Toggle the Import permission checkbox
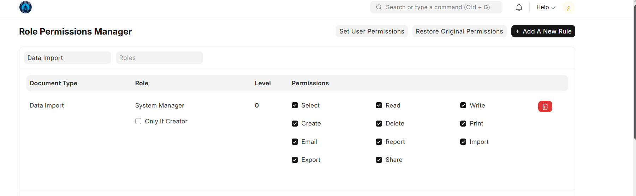This screenshot has height=196, width=636. 463,142
